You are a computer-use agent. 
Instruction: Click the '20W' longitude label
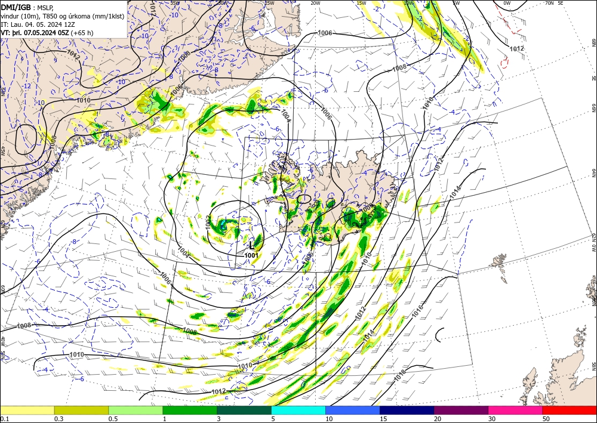point(315,3)
